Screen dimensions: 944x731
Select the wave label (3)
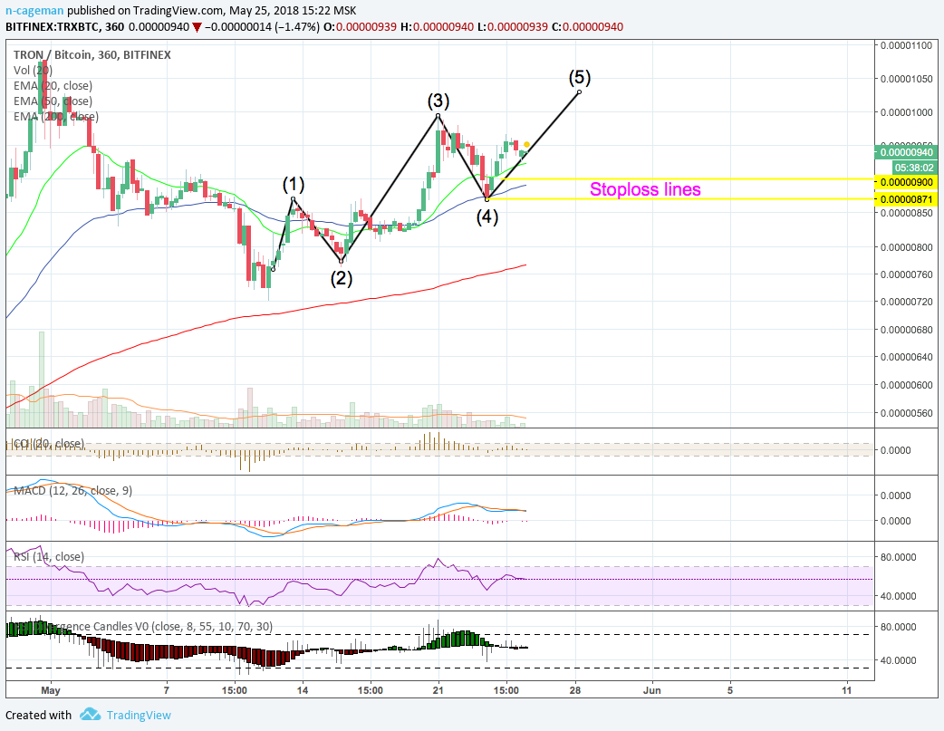pos(438,100)
